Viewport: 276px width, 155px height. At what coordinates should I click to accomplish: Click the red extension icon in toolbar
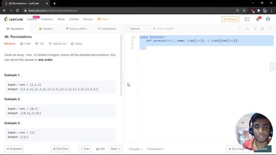(252, 11)
